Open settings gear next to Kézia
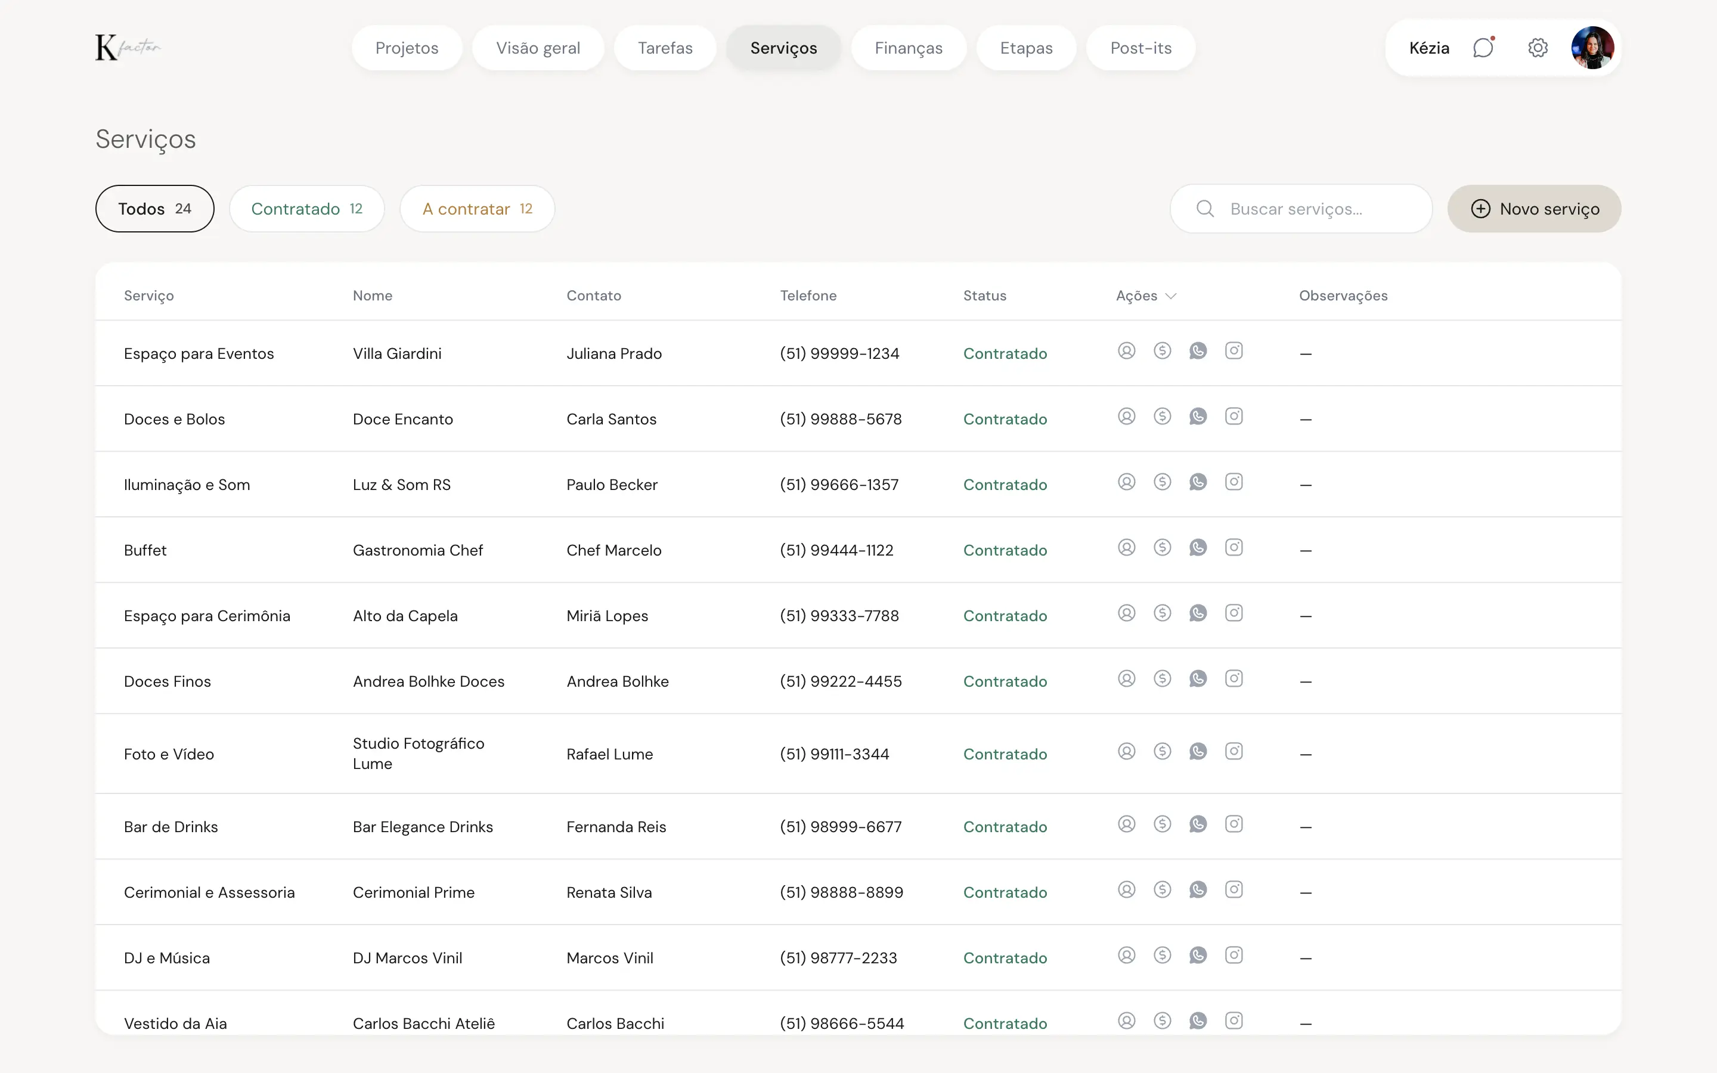 (1538, 48)
